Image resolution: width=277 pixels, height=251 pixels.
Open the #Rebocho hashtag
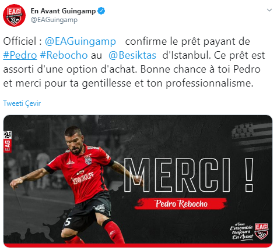click(64, 55)
